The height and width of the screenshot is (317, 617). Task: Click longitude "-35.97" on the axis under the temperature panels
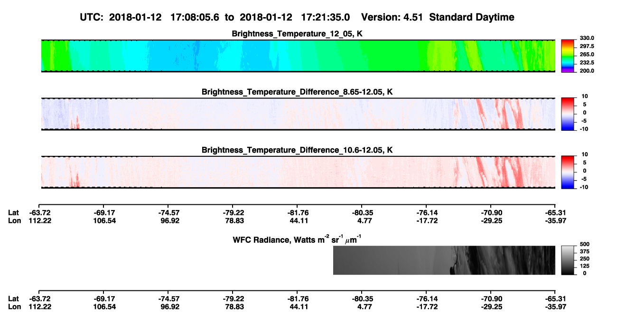click(555, 221)
